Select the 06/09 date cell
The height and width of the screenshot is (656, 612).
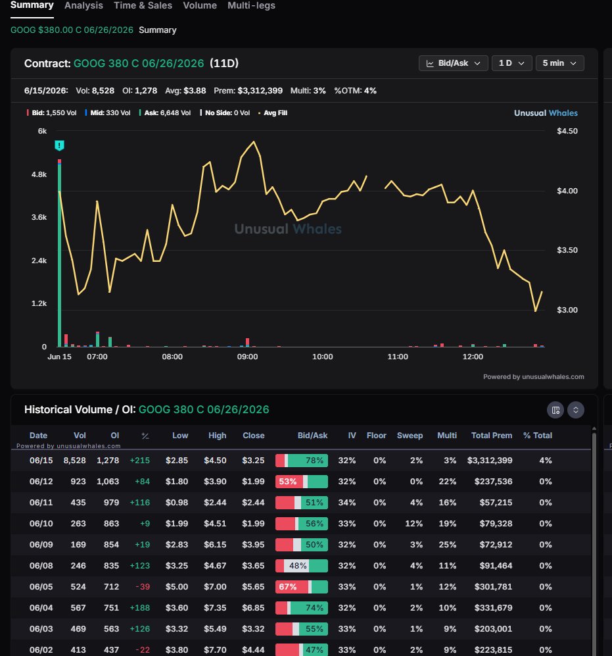tap(41, 545)
